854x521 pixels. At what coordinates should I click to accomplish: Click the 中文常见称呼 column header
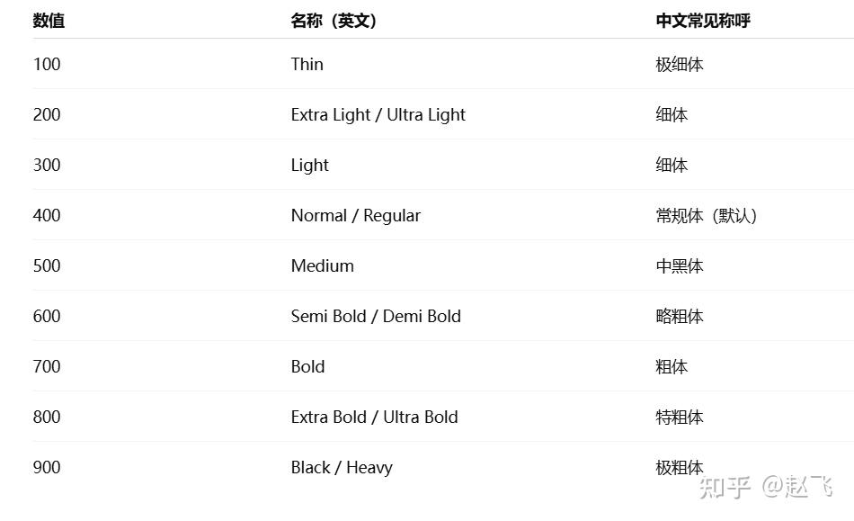702,21
